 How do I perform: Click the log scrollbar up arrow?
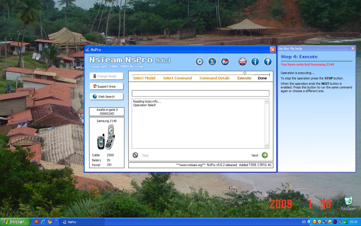(267, 102)
